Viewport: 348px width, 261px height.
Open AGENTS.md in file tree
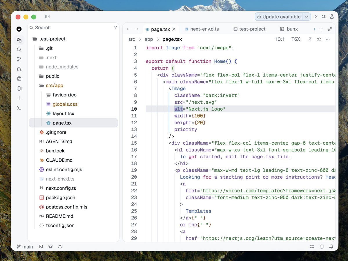[73, 141]
